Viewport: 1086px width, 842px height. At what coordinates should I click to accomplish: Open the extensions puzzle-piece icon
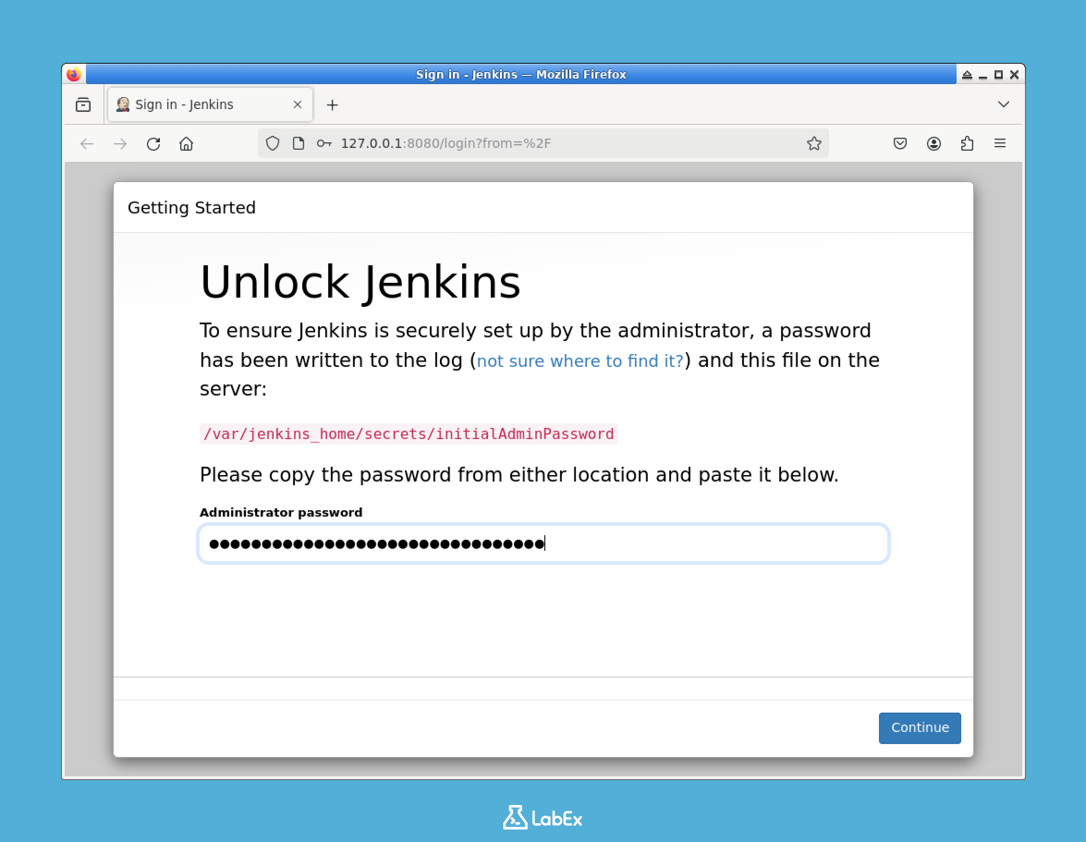(x=967, y=144)
